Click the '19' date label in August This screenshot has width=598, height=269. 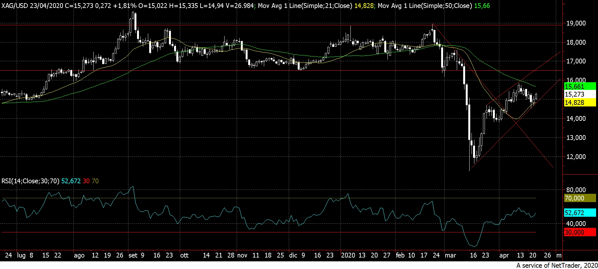(107, 255)
